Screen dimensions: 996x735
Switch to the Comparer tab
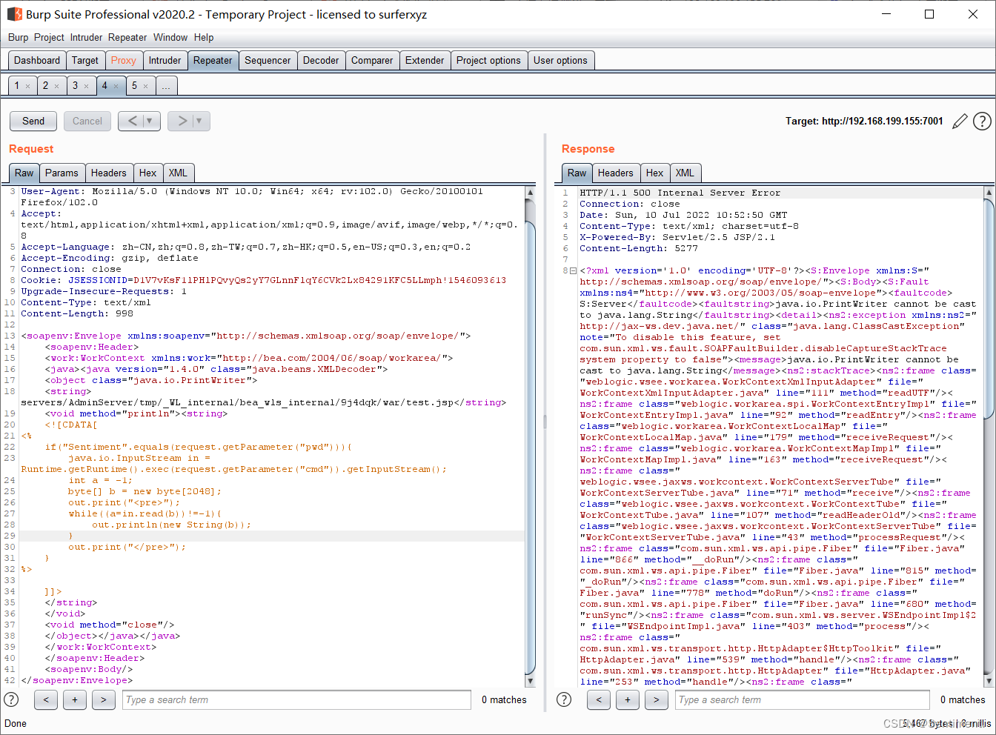372,60
